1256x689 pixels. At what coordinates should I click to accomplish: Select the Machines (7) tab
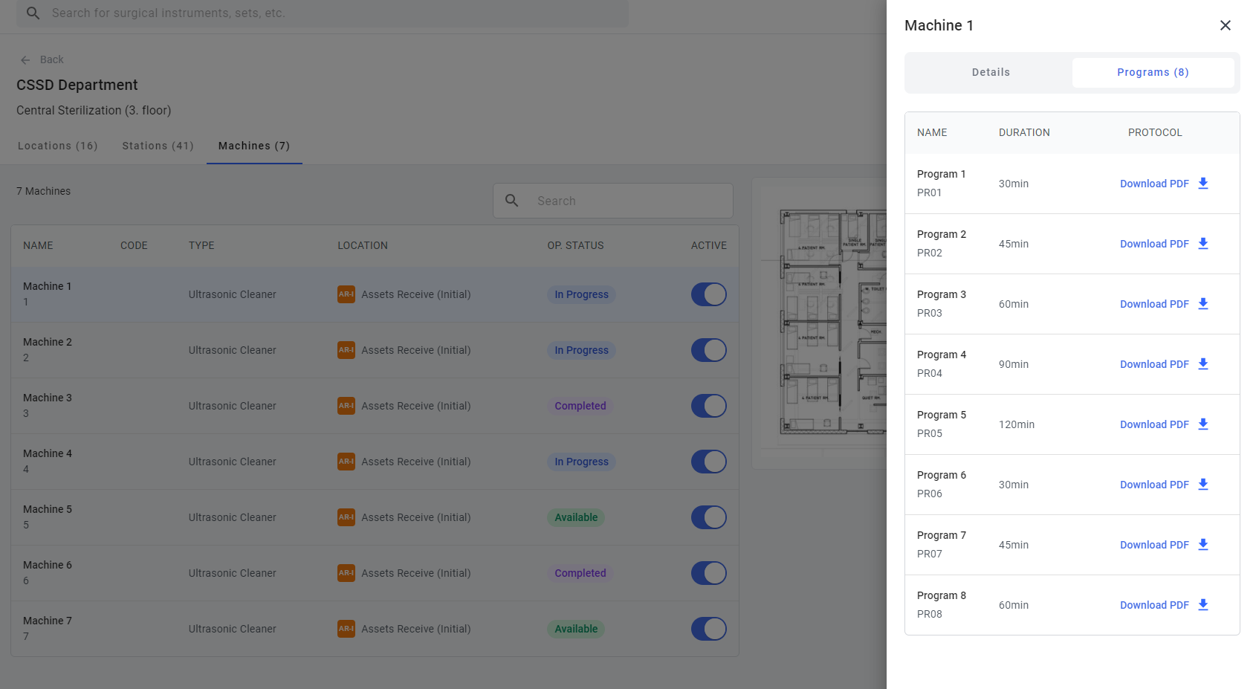254,146
